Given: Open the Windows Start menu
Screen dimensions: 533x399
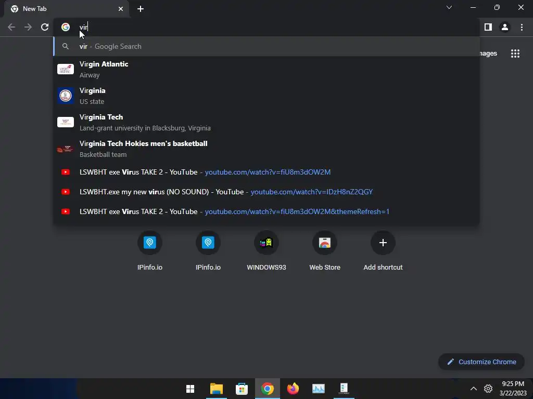Looking at the screenshot, I should coord(191,389).
